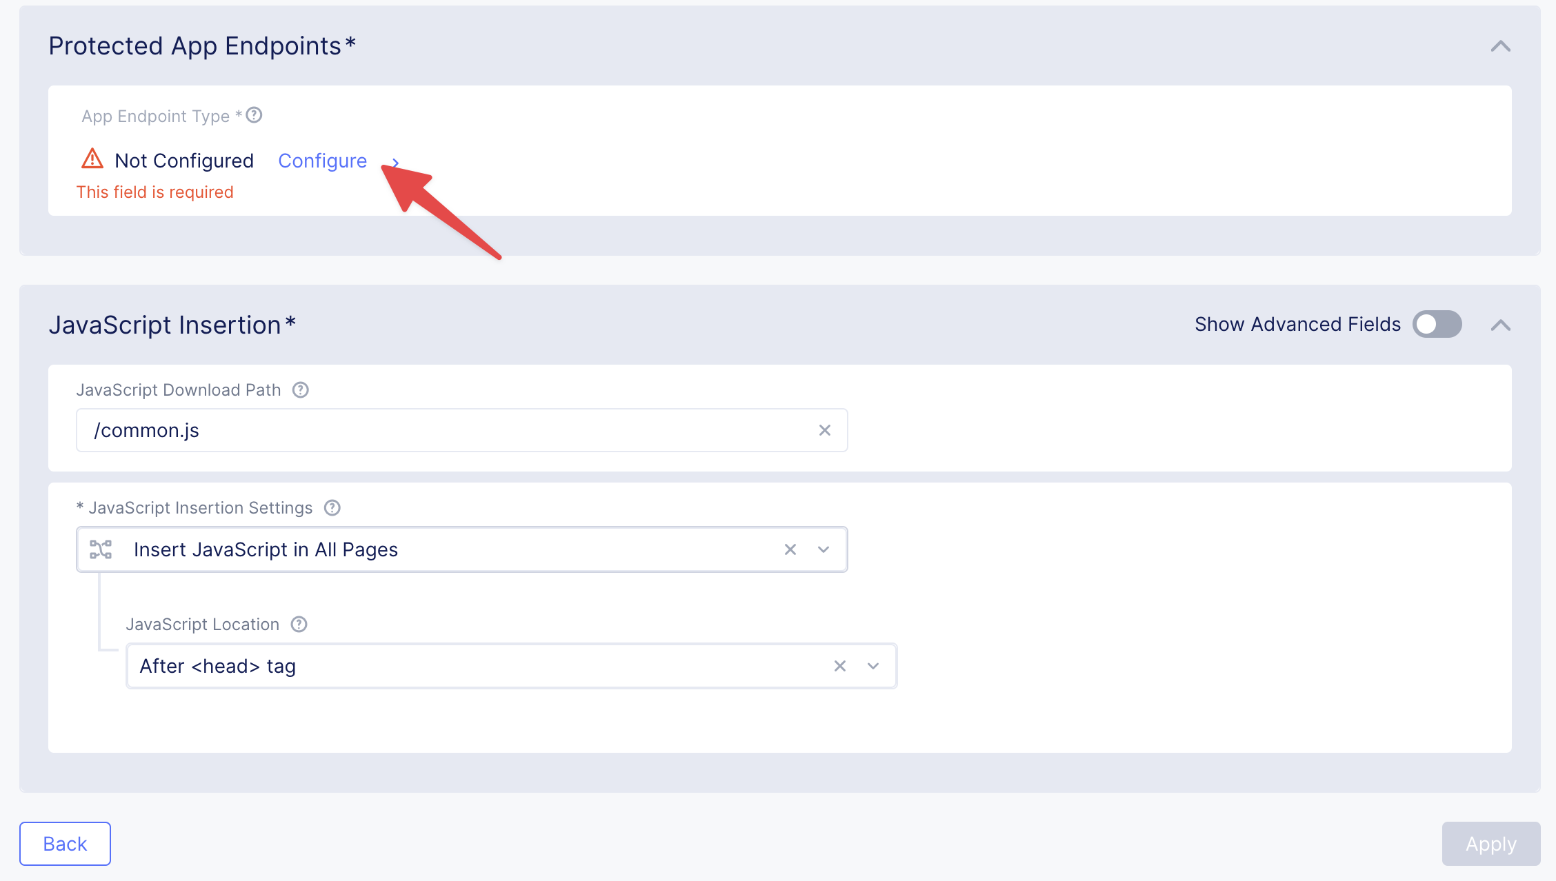1556x881 pixels.
Task: Click the Configure link
Action: point(322,161)
